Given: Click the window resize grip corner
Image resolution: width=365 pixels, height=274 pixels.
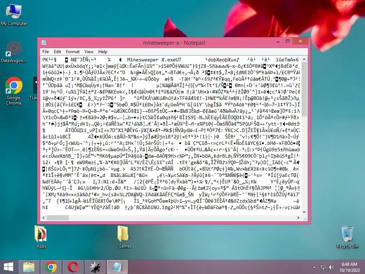Looking at the screenshot, I should coord(305,218).
